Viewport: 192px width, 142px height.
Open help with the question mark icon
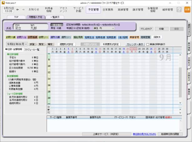[179, 10]
